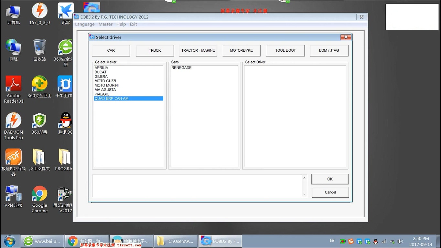This screenshot has height=248, width=441.
Task: Choose the MOTORBYKE category button
Action: [242, 50]
